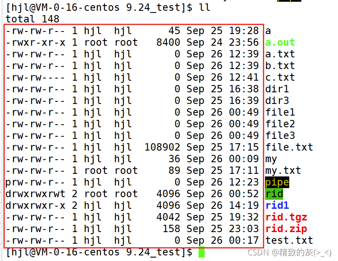338x261 pixels.
Task: Select the file2 filename
Action: coord(280,124)
